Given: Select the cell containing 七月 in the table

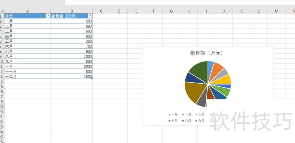Looking at the screenshot, I should point(27,51).
